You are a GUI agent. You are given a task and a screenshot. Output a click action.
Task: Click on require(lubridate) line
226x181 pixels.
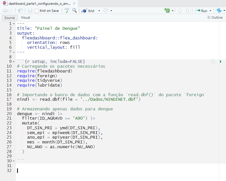(x=40, y=85)
